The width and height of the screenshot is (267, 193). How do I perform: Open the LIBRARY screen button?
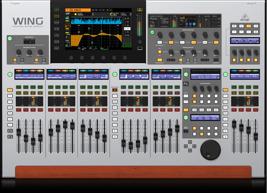point(56,42)
